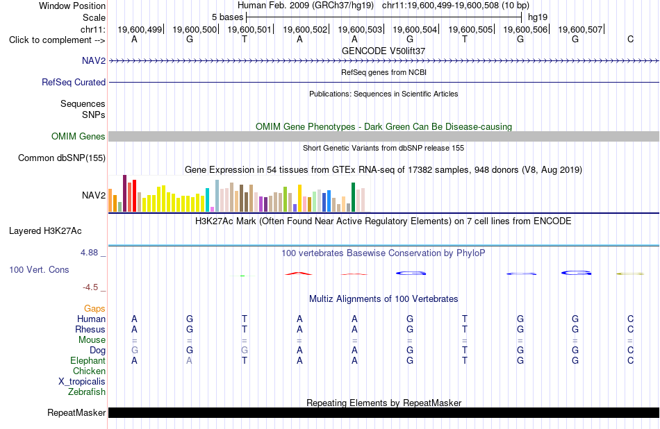Click the RefSeq Curated horizontal gene line

[x=384, y=83]
